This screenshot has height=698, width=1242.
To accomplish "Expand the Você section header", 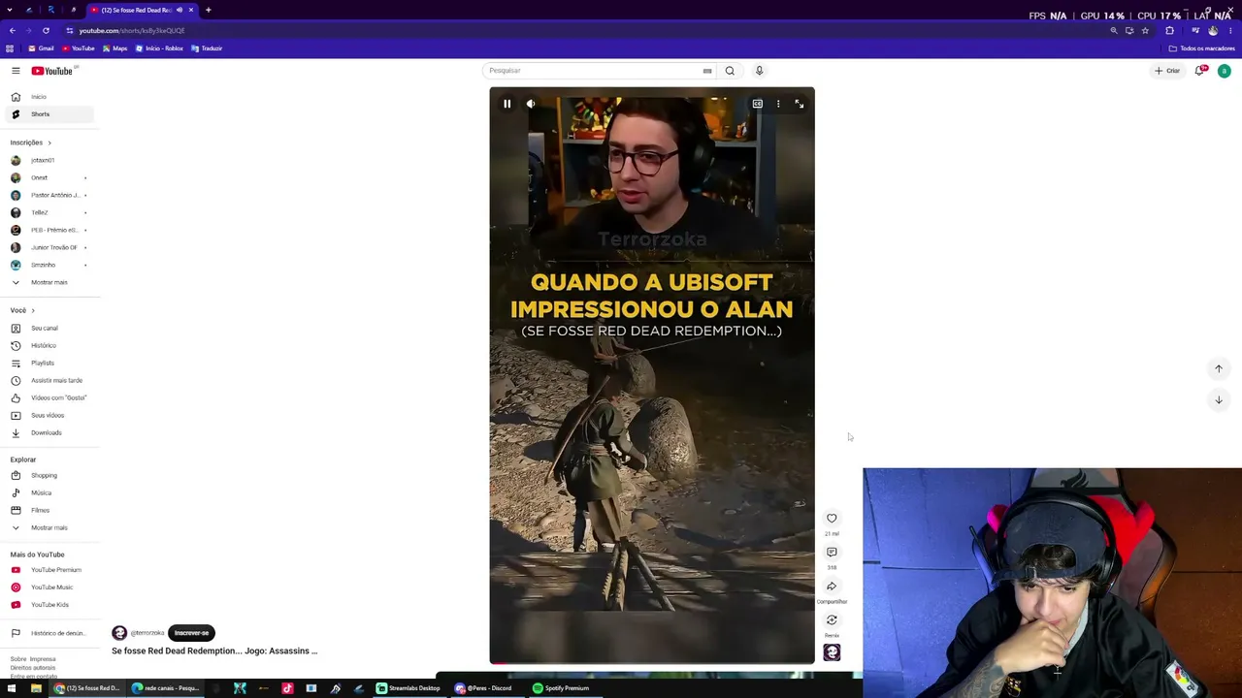I will [22, 310].
